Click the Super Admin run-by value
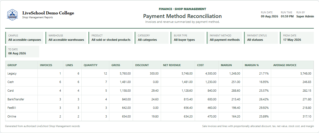This screenshot has width=319, height=133. [x=305, y=17]
